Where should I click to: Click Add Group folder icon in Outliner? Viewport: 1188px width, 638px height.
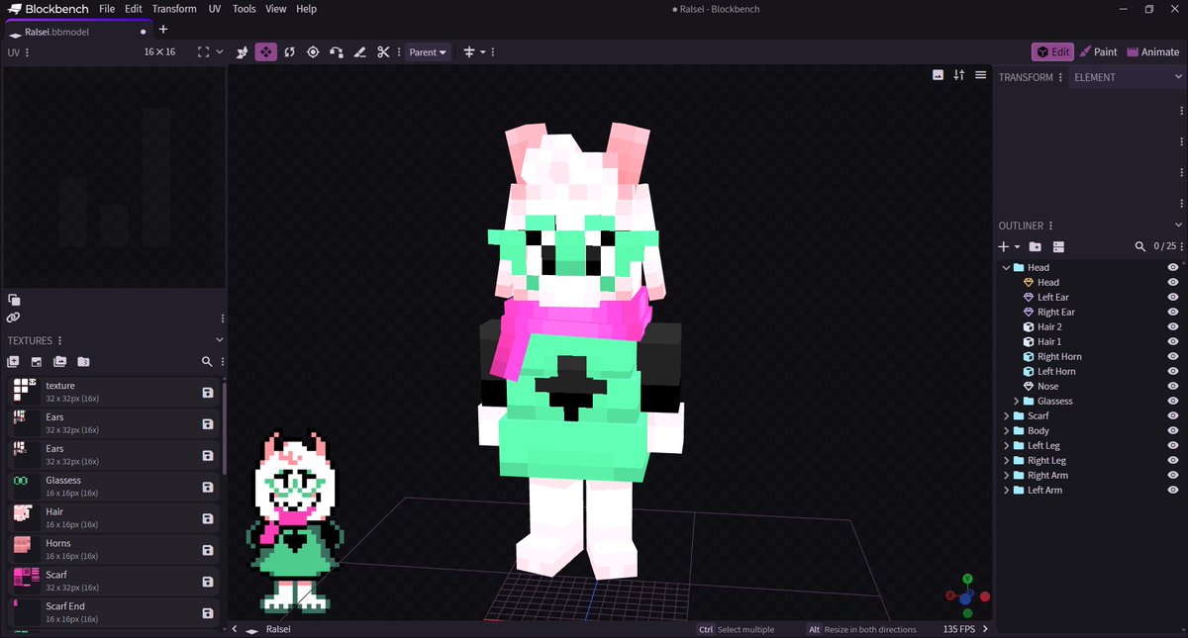pyautogui.click(x=1036, y=246)
